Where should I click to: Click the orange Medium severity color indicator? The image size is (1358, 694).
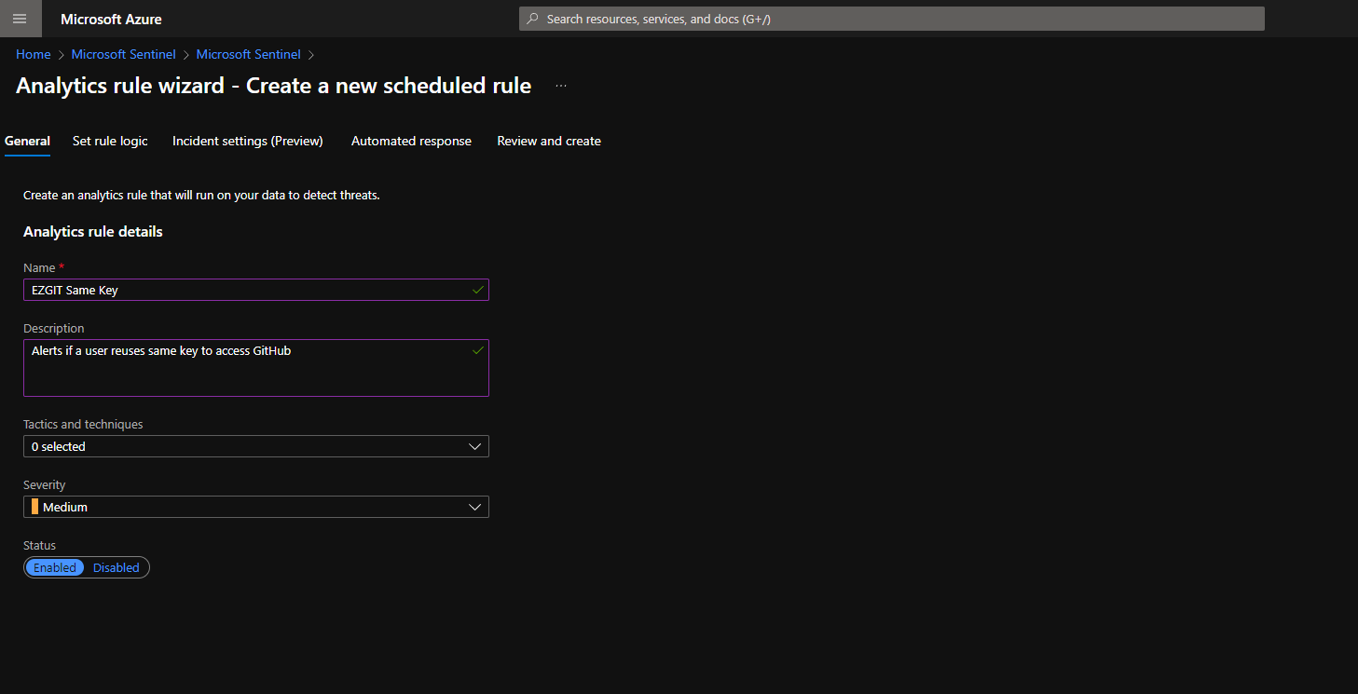point(35,507)
